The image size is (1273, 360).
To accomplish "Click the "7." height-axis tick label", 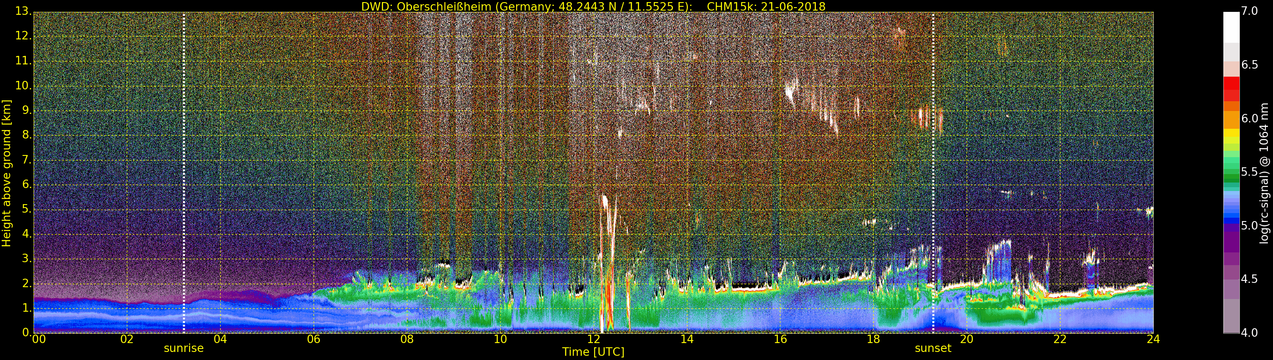I will 27,160.
